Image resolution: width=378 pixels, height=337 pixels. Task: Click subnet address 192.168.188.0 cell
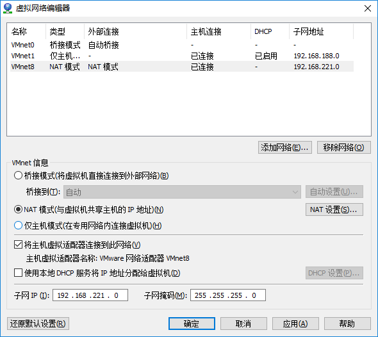[316, 56]
